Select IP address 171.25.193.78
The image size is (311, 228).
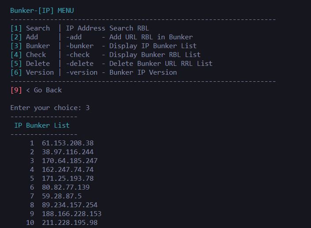pos(67,179)
